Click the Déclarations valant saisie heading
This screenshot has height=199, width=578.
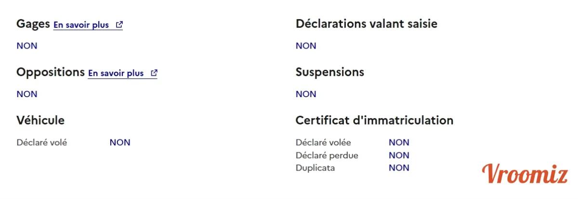pos(367,24)
